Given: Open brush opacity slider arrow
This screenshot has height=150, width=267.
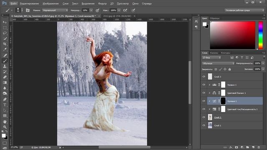Looking at the screenshot, I should coord(91,10).
